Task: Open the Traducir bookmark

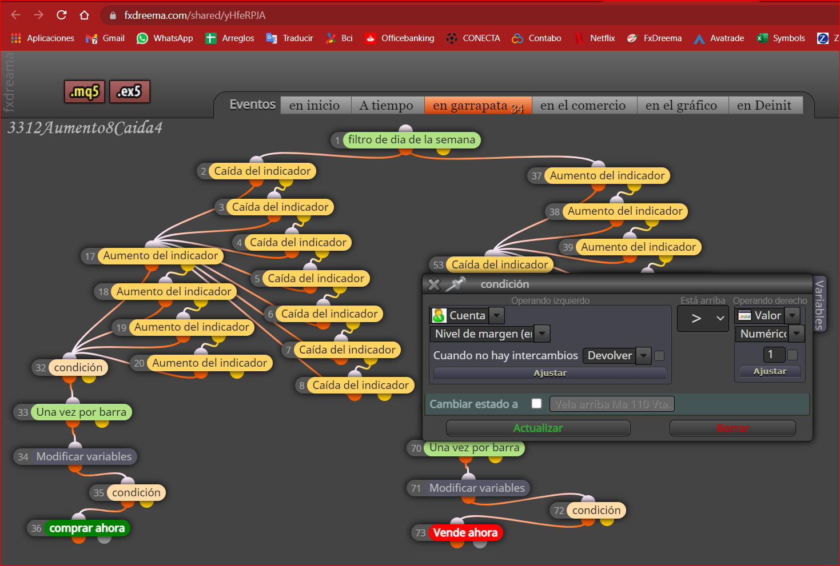Action: 290,38
